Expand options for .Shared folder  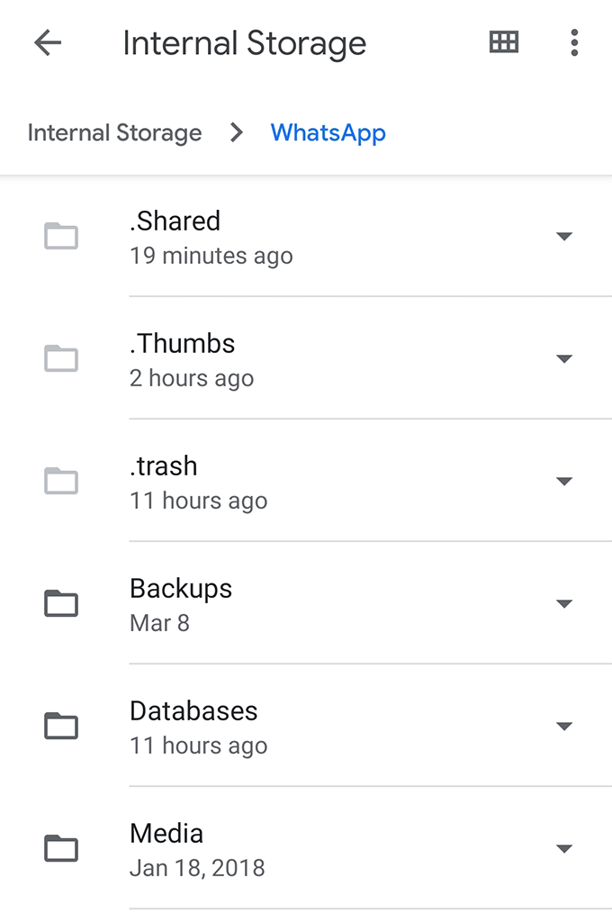pos(564,236)
